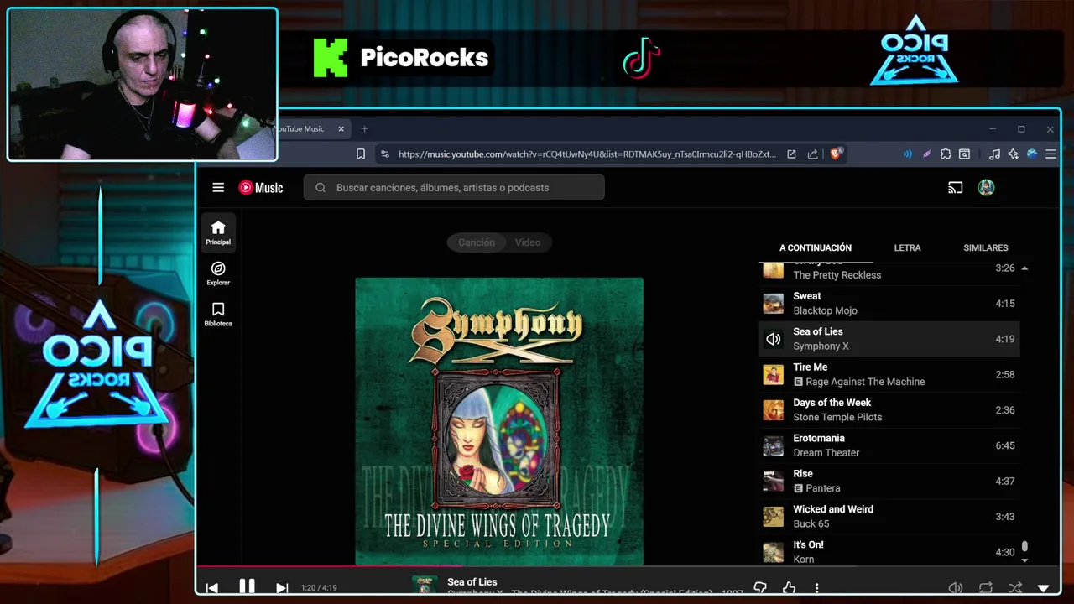Screen dimensions: 1074x604
Task: Click the player volume icon
Action: click(956, 588)
